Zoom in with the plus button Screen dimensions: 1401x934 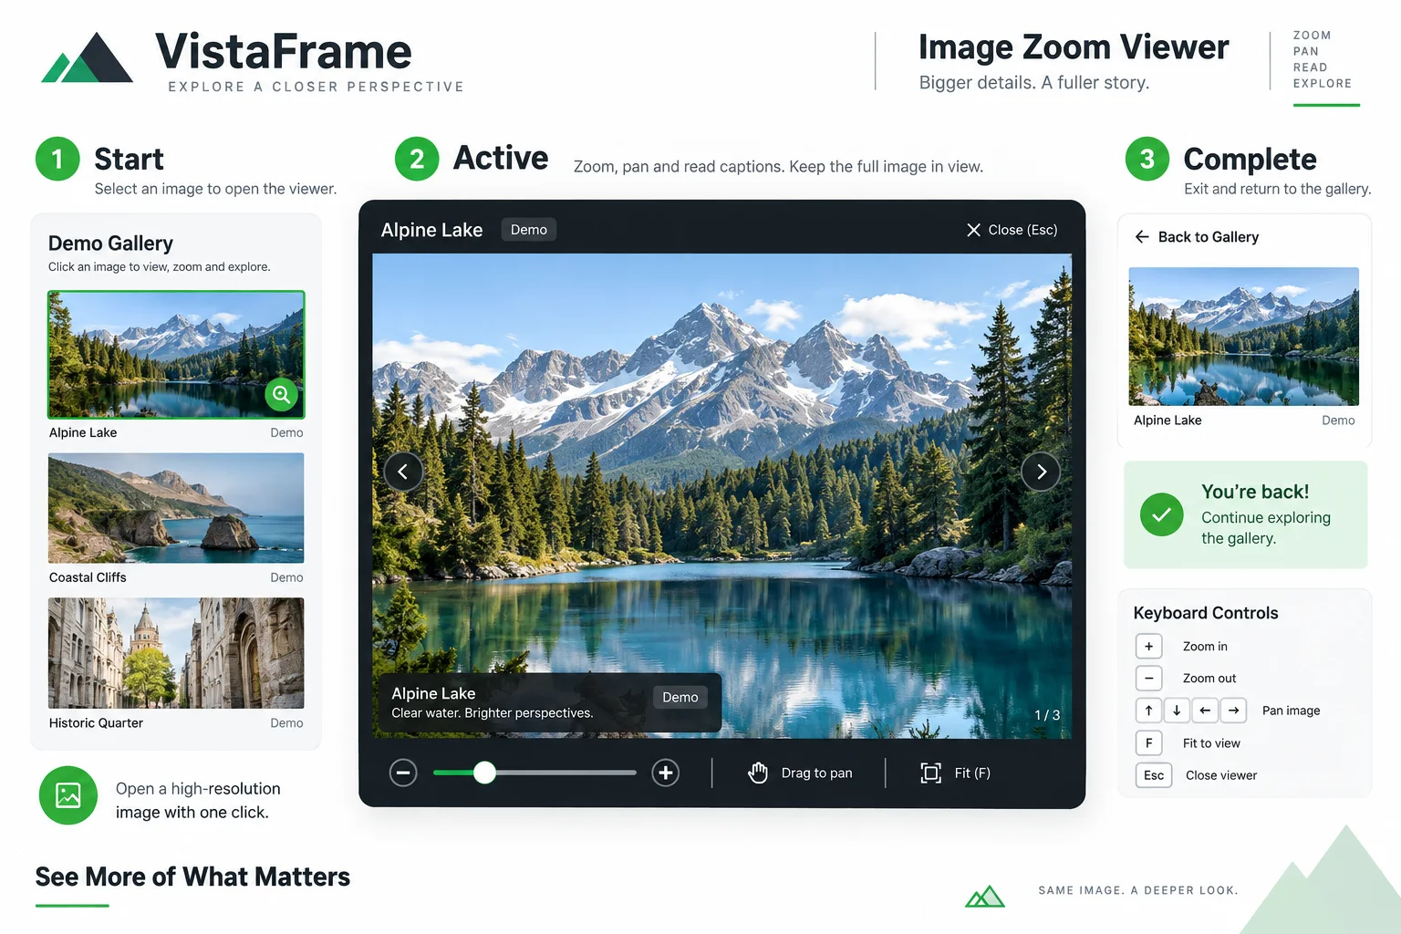[666, 773]
